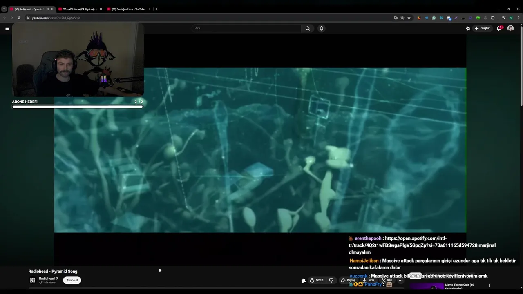Open site information icon in address bar
Screen dimensions: 523x294
tap(28, 18)
